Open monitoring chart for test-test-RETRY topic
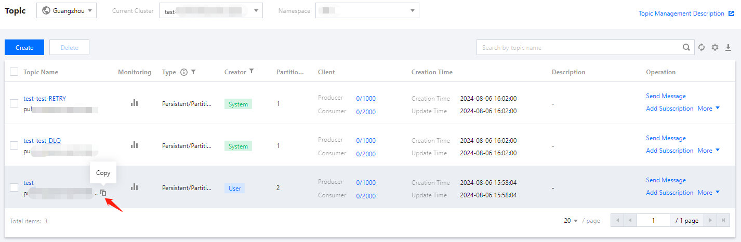Screen dimensions: 741x242 (x=135, y=103)
